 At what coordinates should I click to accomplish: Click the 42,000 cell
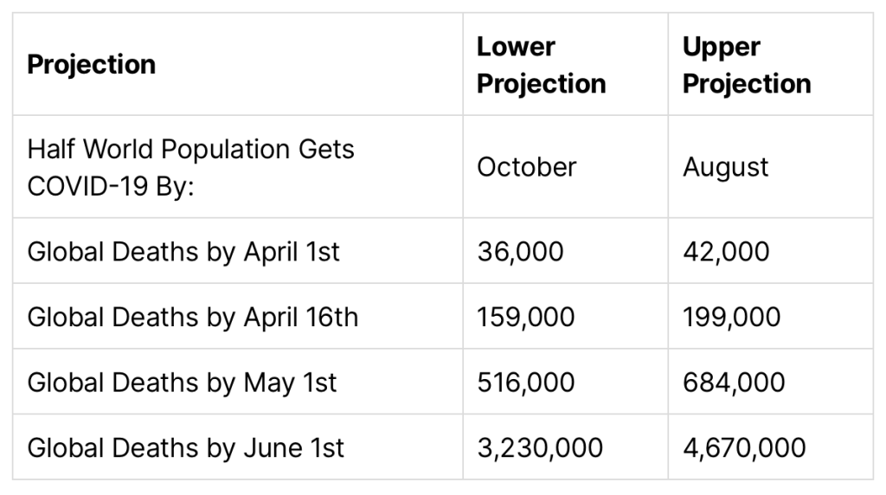[726, 251]
